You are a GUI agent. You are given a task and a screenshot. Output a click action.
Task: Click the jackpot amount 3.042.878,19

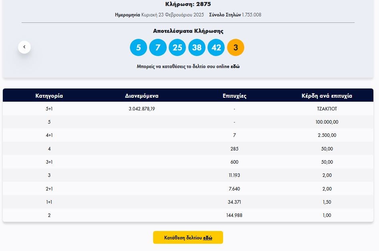[142, 109]
